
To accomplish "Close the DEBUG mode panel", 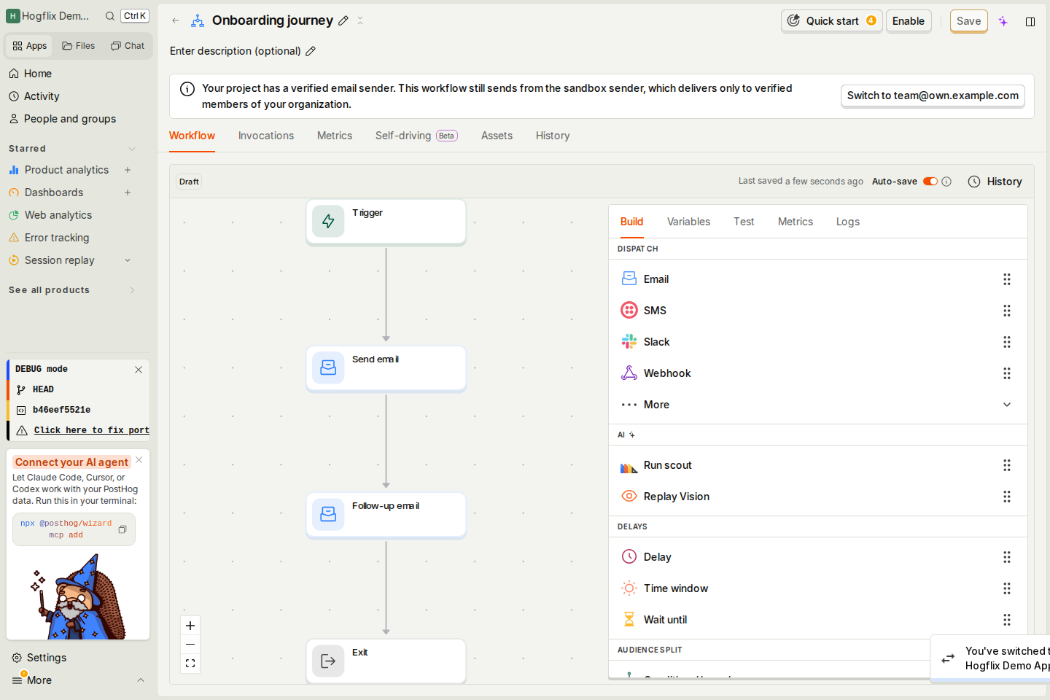I will [139, 370].
